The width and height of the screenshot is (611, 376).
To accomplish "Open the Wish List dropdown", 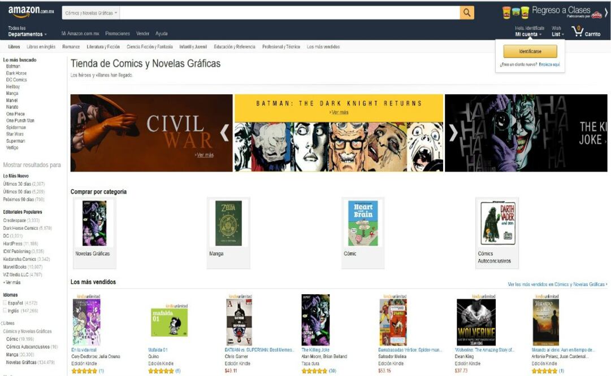I will point(558,31).
